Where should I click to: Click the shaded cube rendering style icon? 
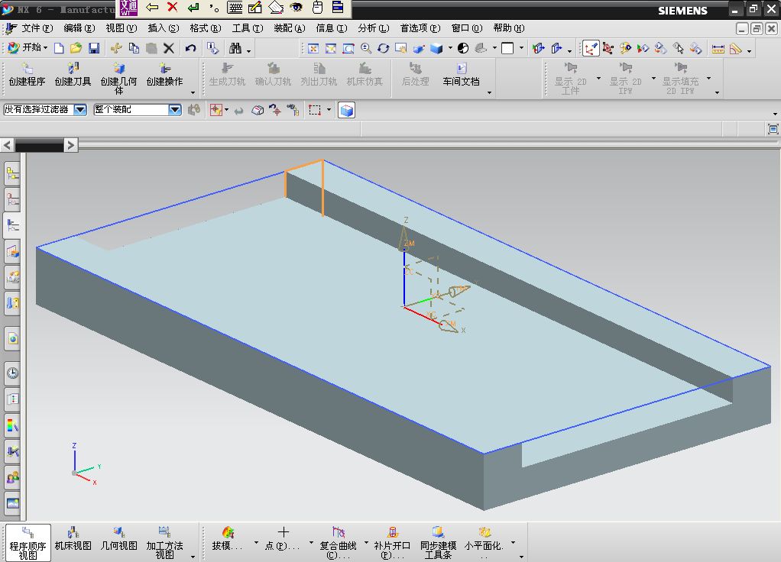(437, 48)
